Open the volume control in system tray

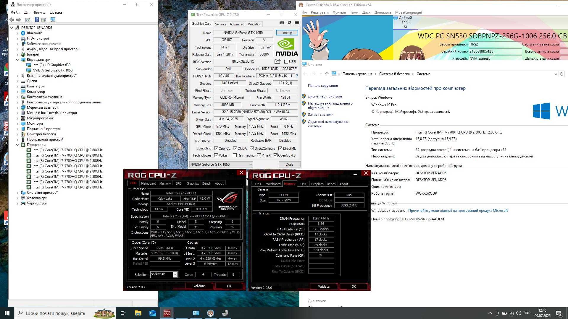point(519,313)
